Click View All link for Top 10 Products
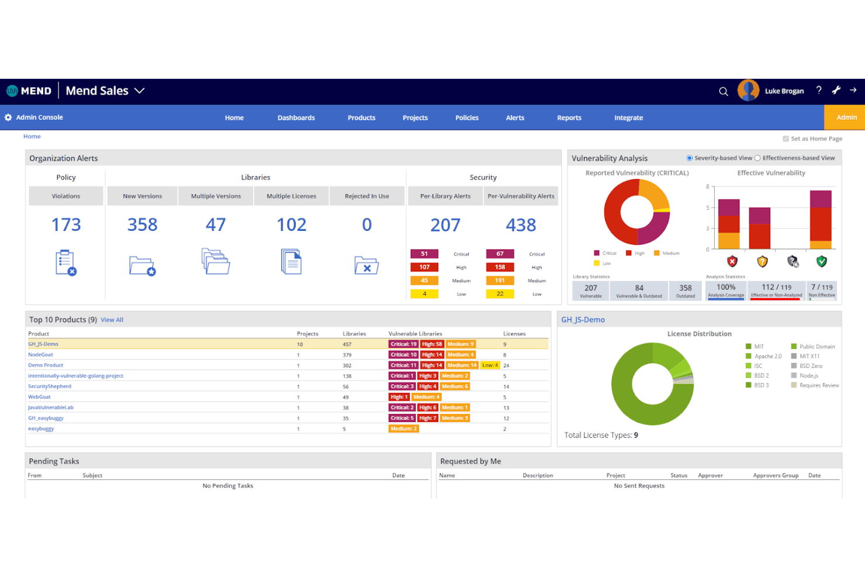The width and height of the screenshot is (865, 577). tap(112, 320)
